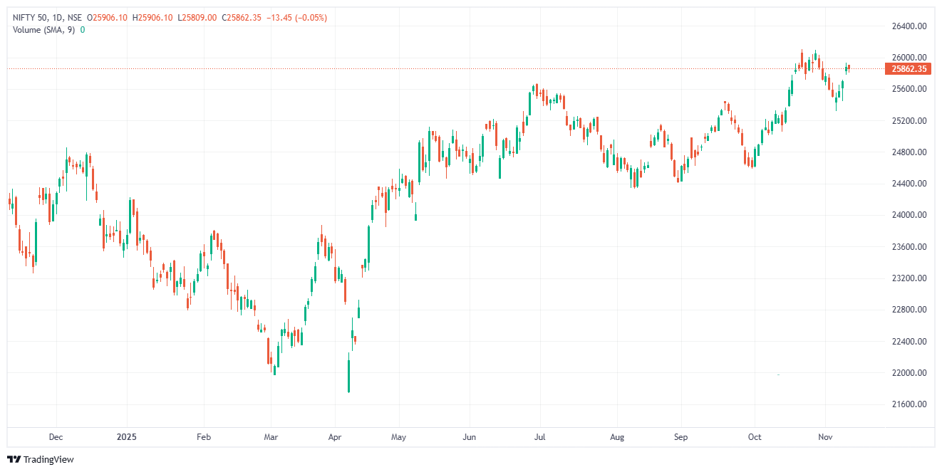Click the 22800.00 price axis label

[x=907, y=310]
